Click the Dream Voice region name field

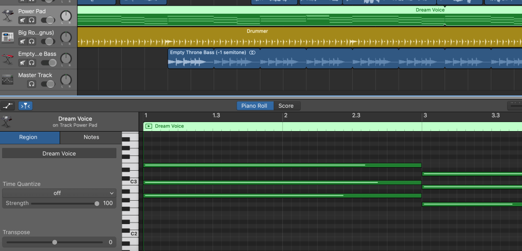click(x=59, y=153)
